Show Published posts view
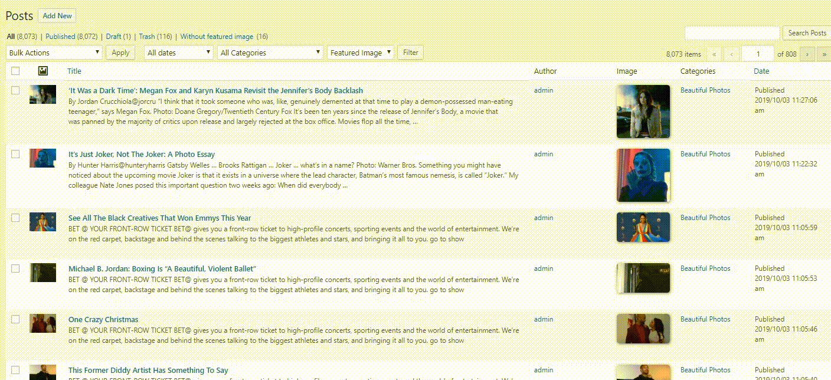 [x=61, y=37]
